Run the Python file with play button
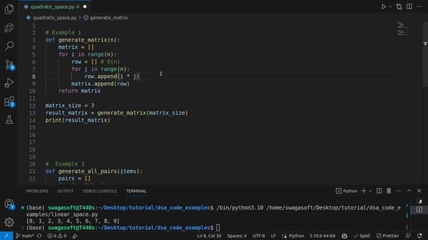Screen dimensions: 428x240 [x=383, y=7]
